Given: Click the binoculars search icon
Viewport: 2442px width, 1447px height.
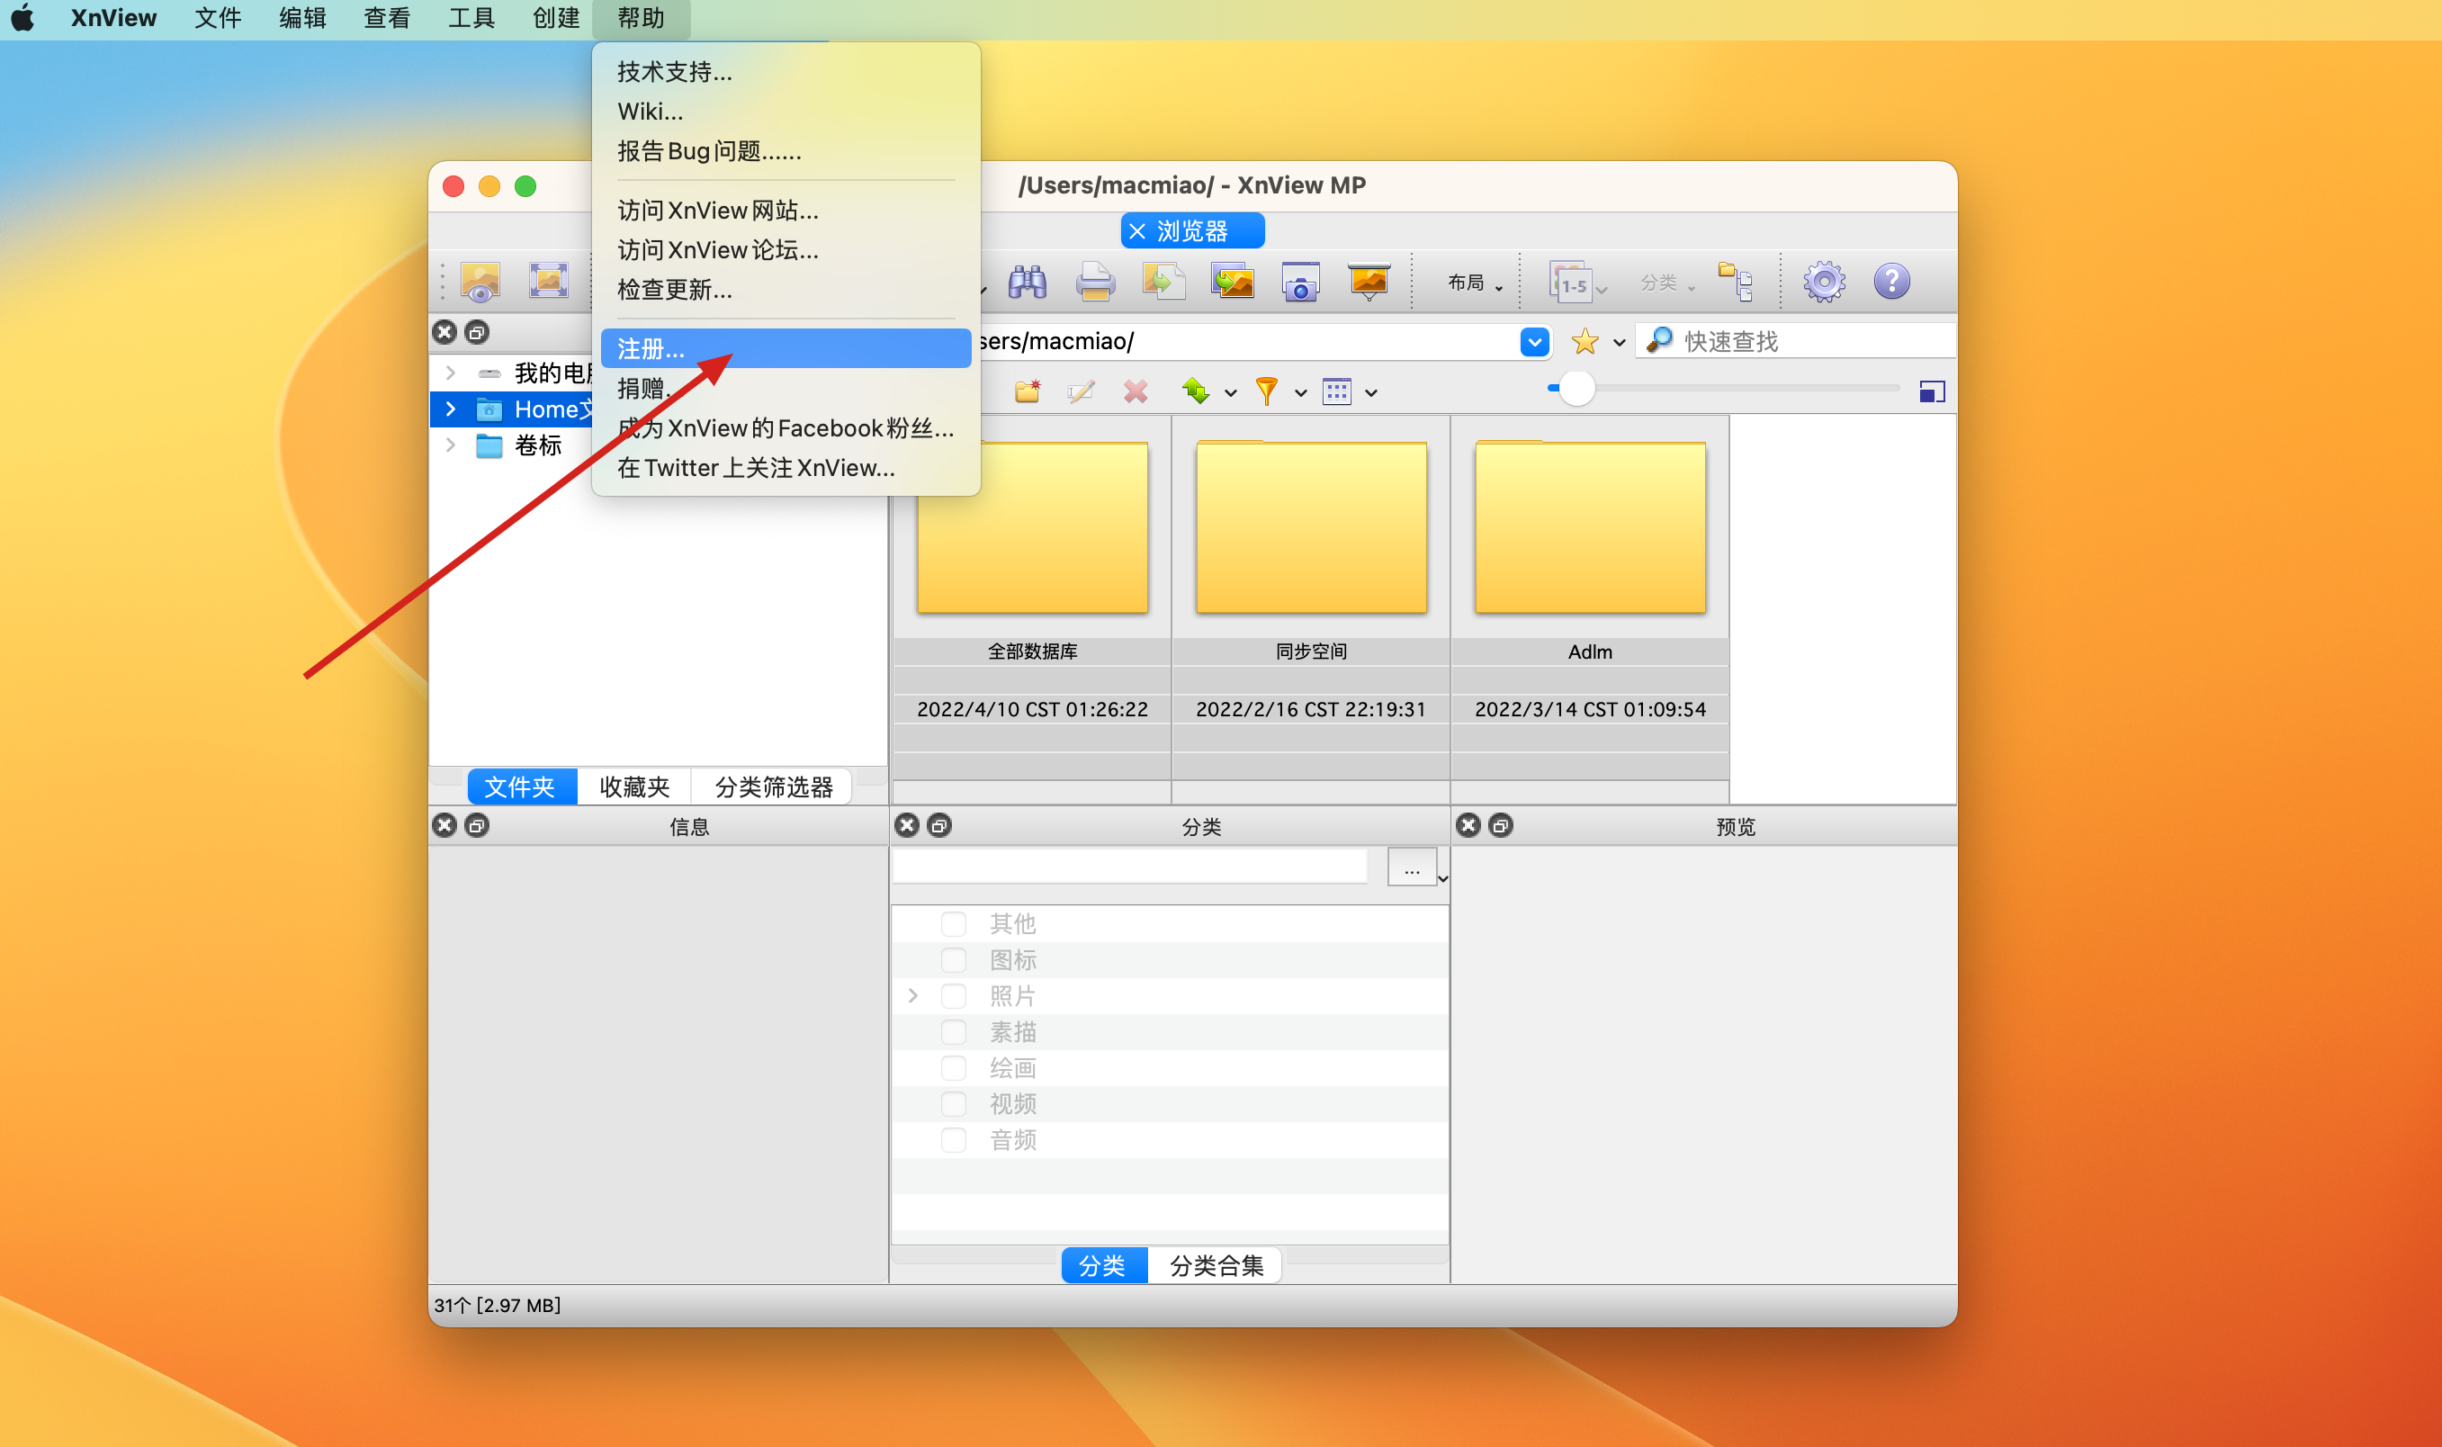Looking at the screenshot, I should click(1027, 282).
